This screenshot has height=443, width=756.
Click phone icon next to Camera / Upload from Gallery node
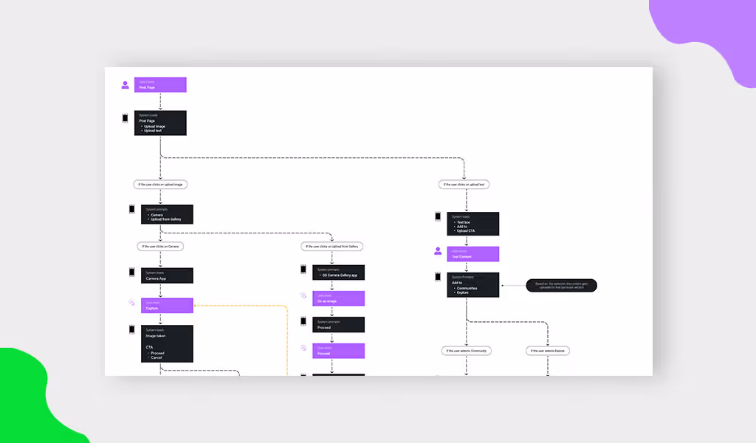pyautogui.click(x=132, y=209)
